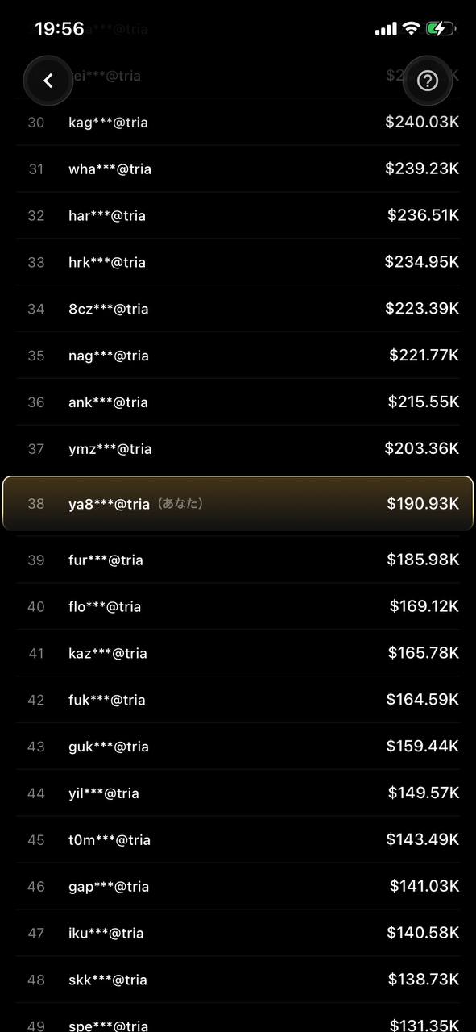Select the 8cz***@tria entry
The height and width of the screenshot is (1032, 476).
[238, 309]
